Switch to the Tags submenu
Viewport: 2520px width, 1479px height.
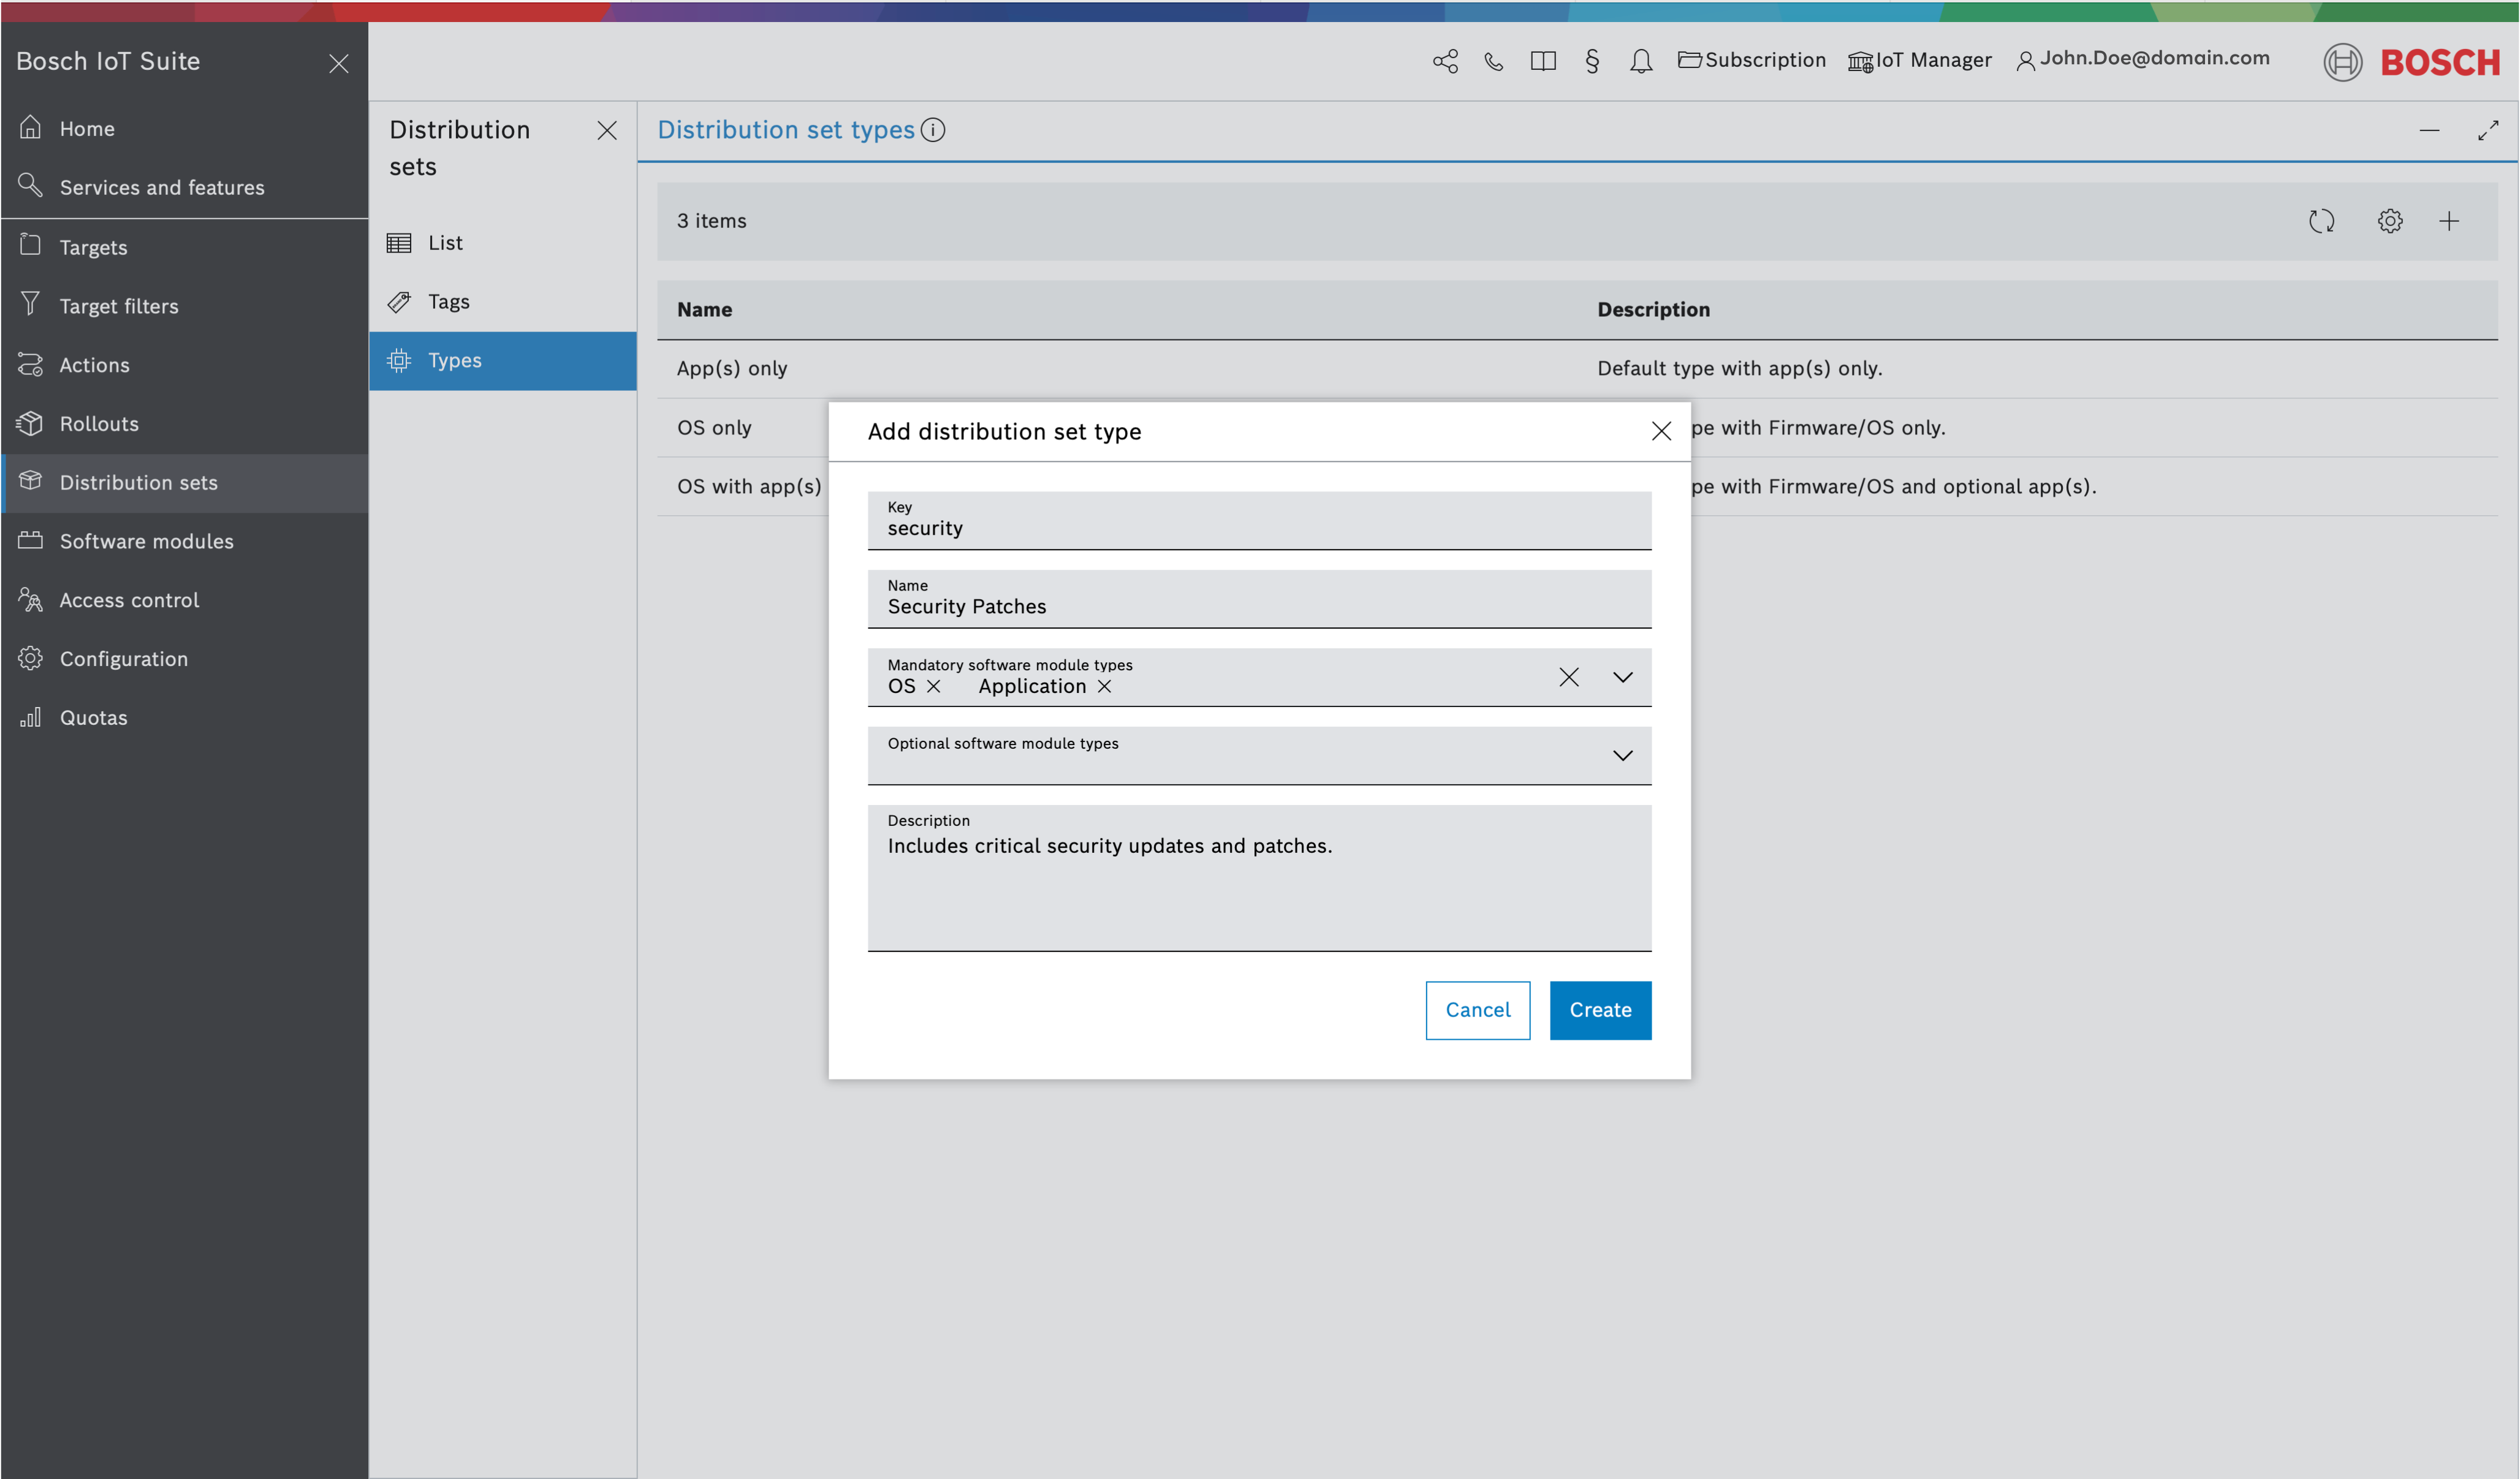(x=448, y=301)
